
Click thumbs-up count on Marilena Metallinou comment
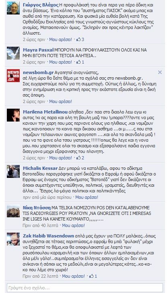(x=80, y=158)
